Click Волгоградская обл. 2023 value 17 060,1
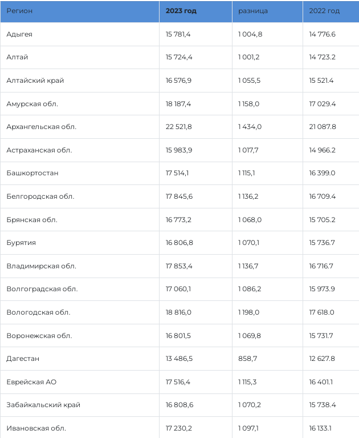359x438 pixels. pos(178,289)
